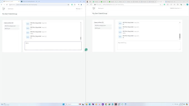
Task: Click the MA avatar of first left chat message
Action: [x=28, y=24]
